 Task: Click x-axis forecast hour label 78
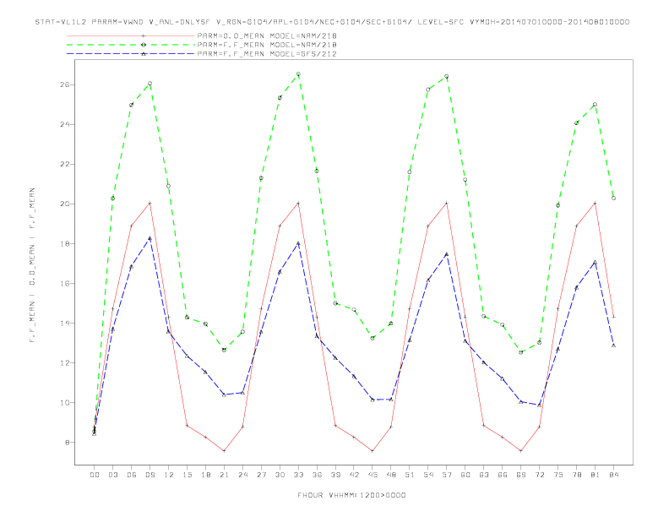(x=576, y=475)
